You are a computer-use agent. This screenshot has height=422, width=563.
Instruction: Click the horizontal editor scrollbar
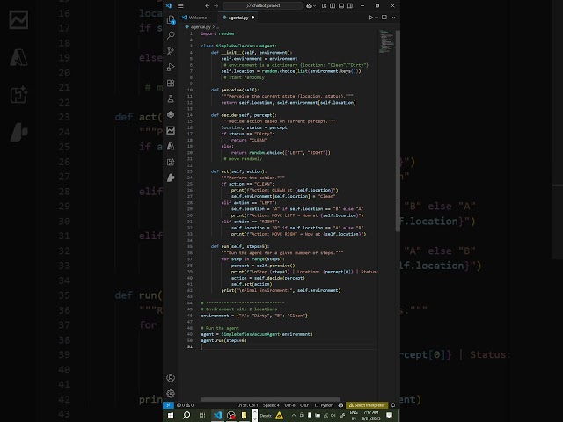tap(270, 399)
